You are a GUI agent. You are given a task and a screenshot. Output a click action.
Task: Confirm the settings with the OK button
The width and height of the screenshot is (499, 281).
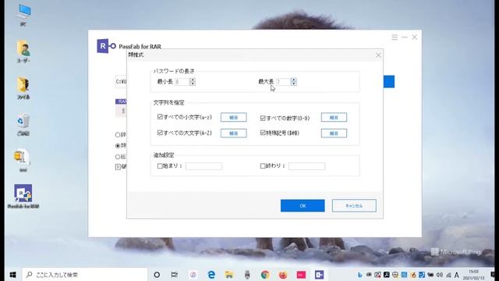point(303,206)
